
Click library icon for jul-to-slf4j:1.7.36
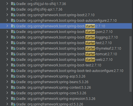[x=13, y=4]
